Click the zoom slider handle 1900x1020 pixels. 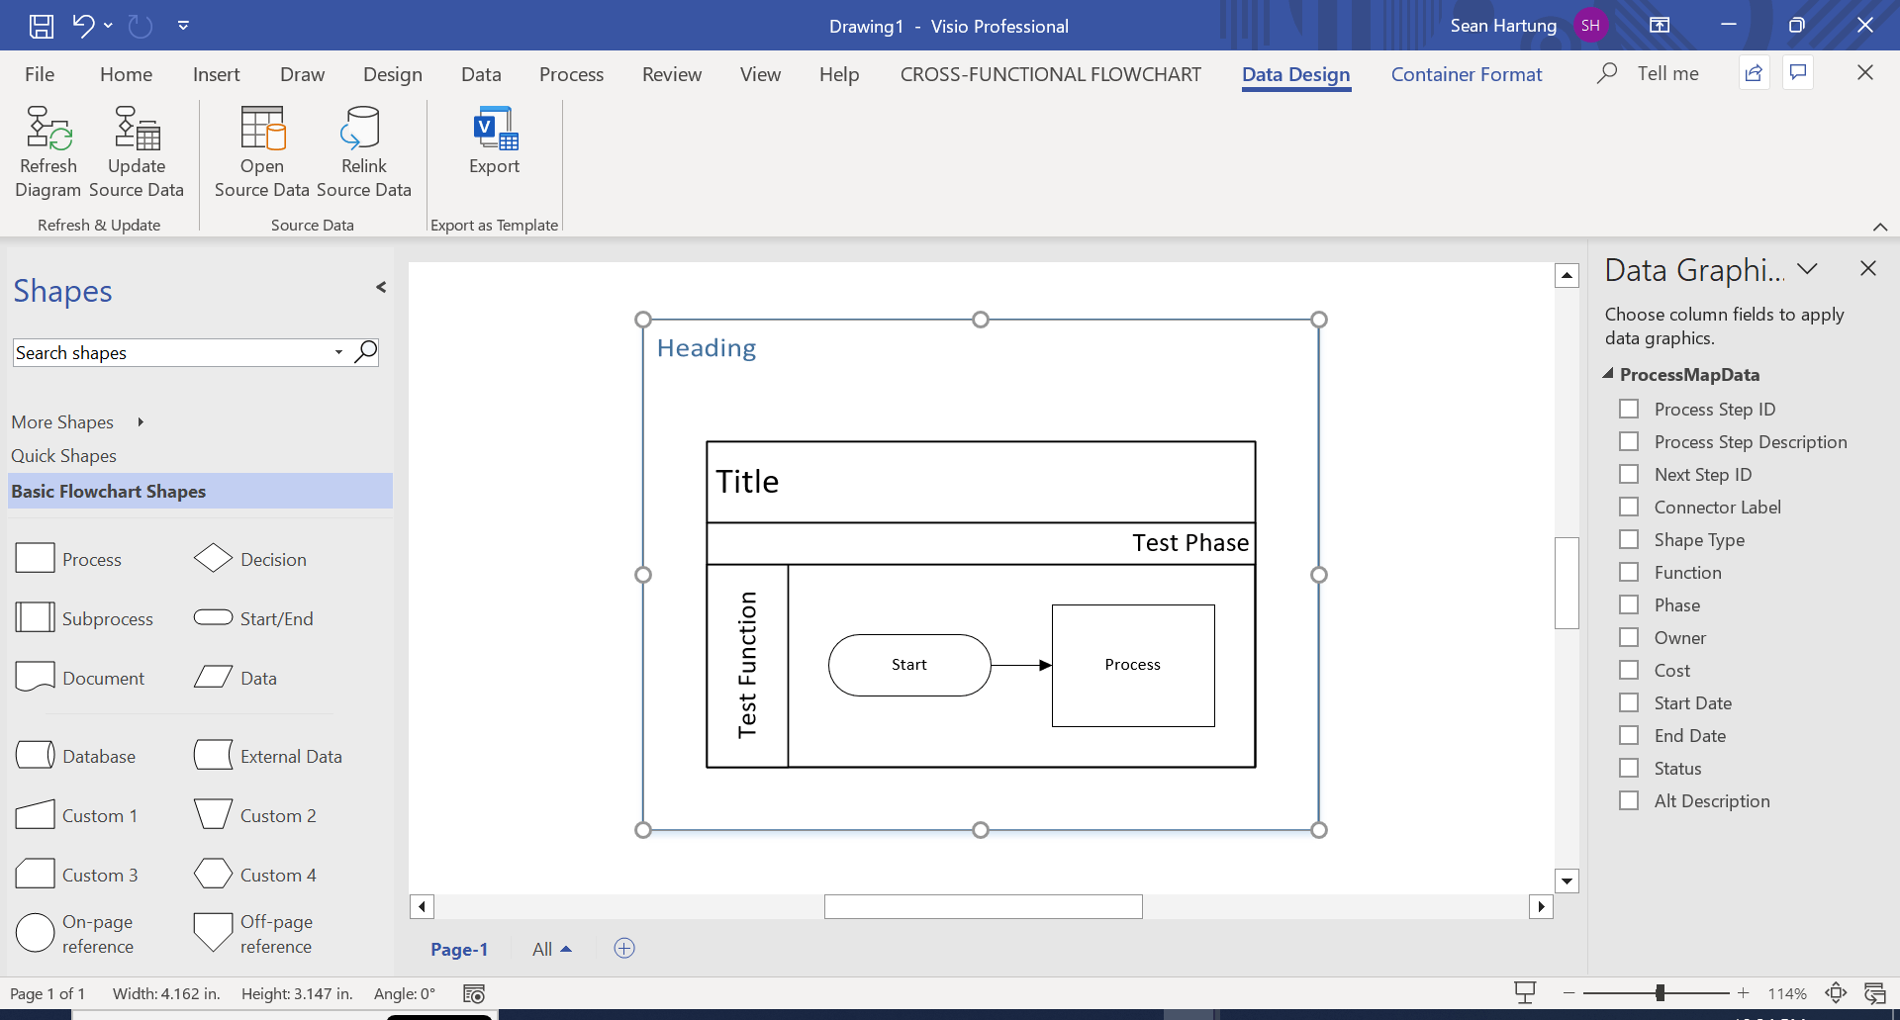click(x=1660, y=992)
